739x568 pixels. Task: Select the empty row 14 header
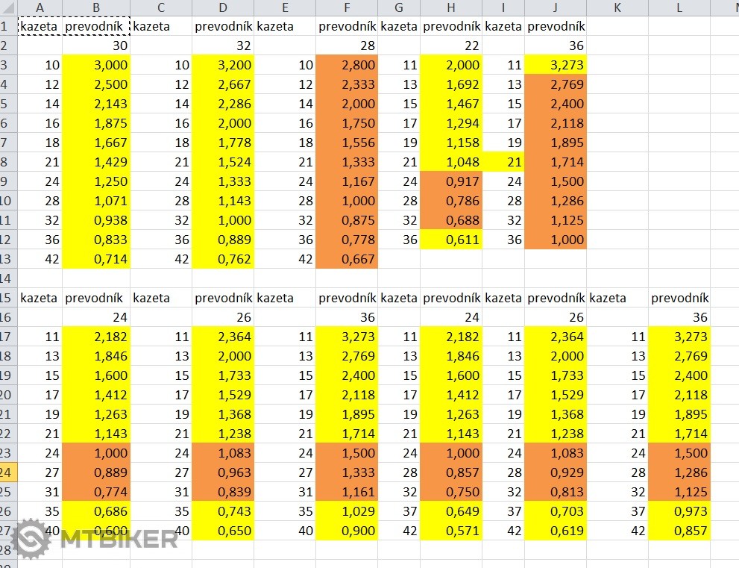click(x=7, y=278)
